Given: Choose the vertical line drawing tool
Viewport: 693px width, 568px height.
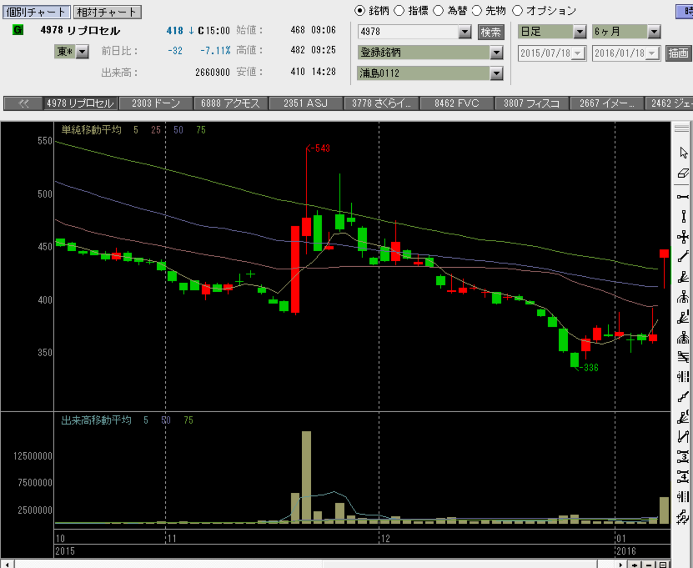Looking at the screenshot, I should coord(683,217).
